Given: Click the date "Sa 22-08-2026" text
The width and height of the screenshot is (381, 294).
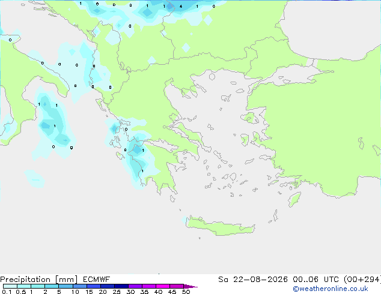Looking at the screenshot, I should click(x=253, y=280).
